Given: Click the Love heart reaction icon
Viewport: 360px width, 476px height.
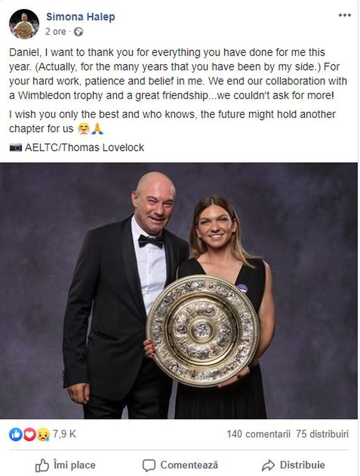Looking at the screenshot, I should pos(29,434).
